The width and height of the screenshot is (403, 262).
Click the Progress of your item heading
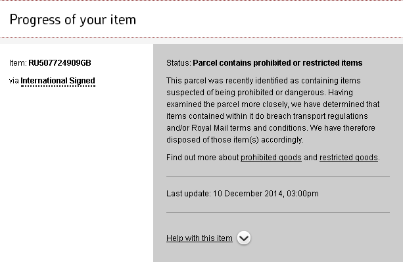click(x=73, y=20)
